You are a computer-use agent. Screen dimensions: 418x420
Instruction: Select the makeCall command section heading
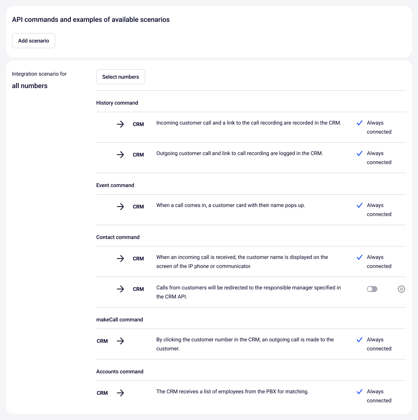(120, 320)
